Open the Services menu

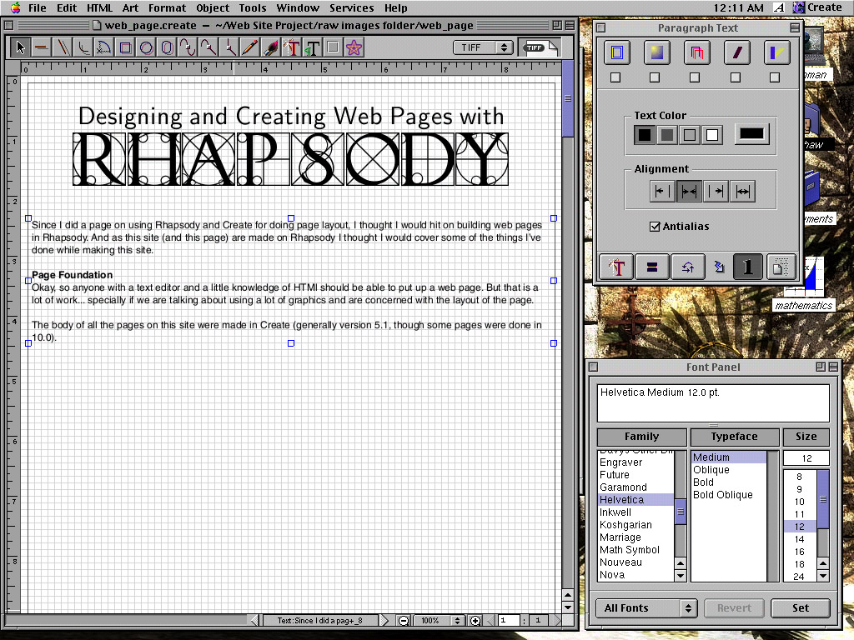[x=351, y=8]
